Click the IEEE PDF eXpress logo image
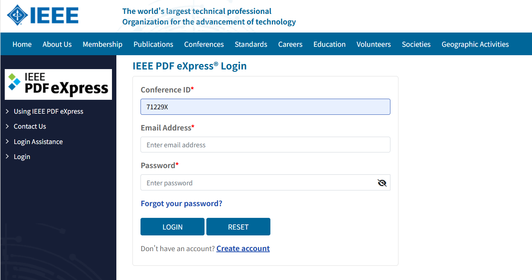The image size is (532, 280). tap(58, 84)
